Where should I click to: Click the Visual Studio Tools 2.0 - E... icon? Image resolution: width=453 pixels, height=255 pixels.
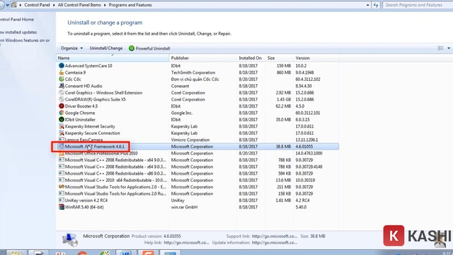coord(61,186)
